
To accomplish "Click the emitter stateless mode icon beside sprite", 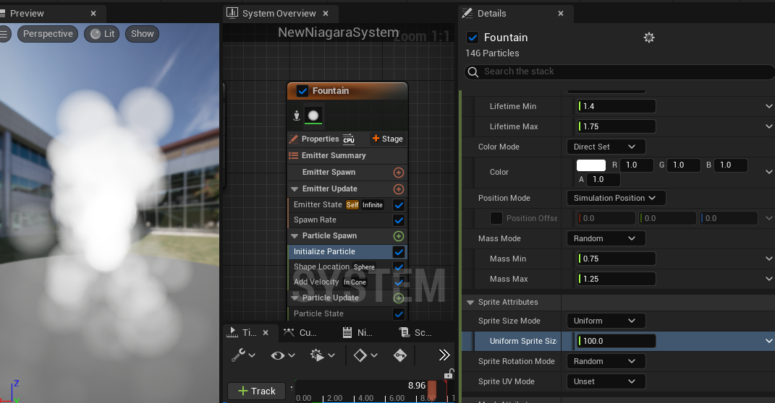I will 297,116.
